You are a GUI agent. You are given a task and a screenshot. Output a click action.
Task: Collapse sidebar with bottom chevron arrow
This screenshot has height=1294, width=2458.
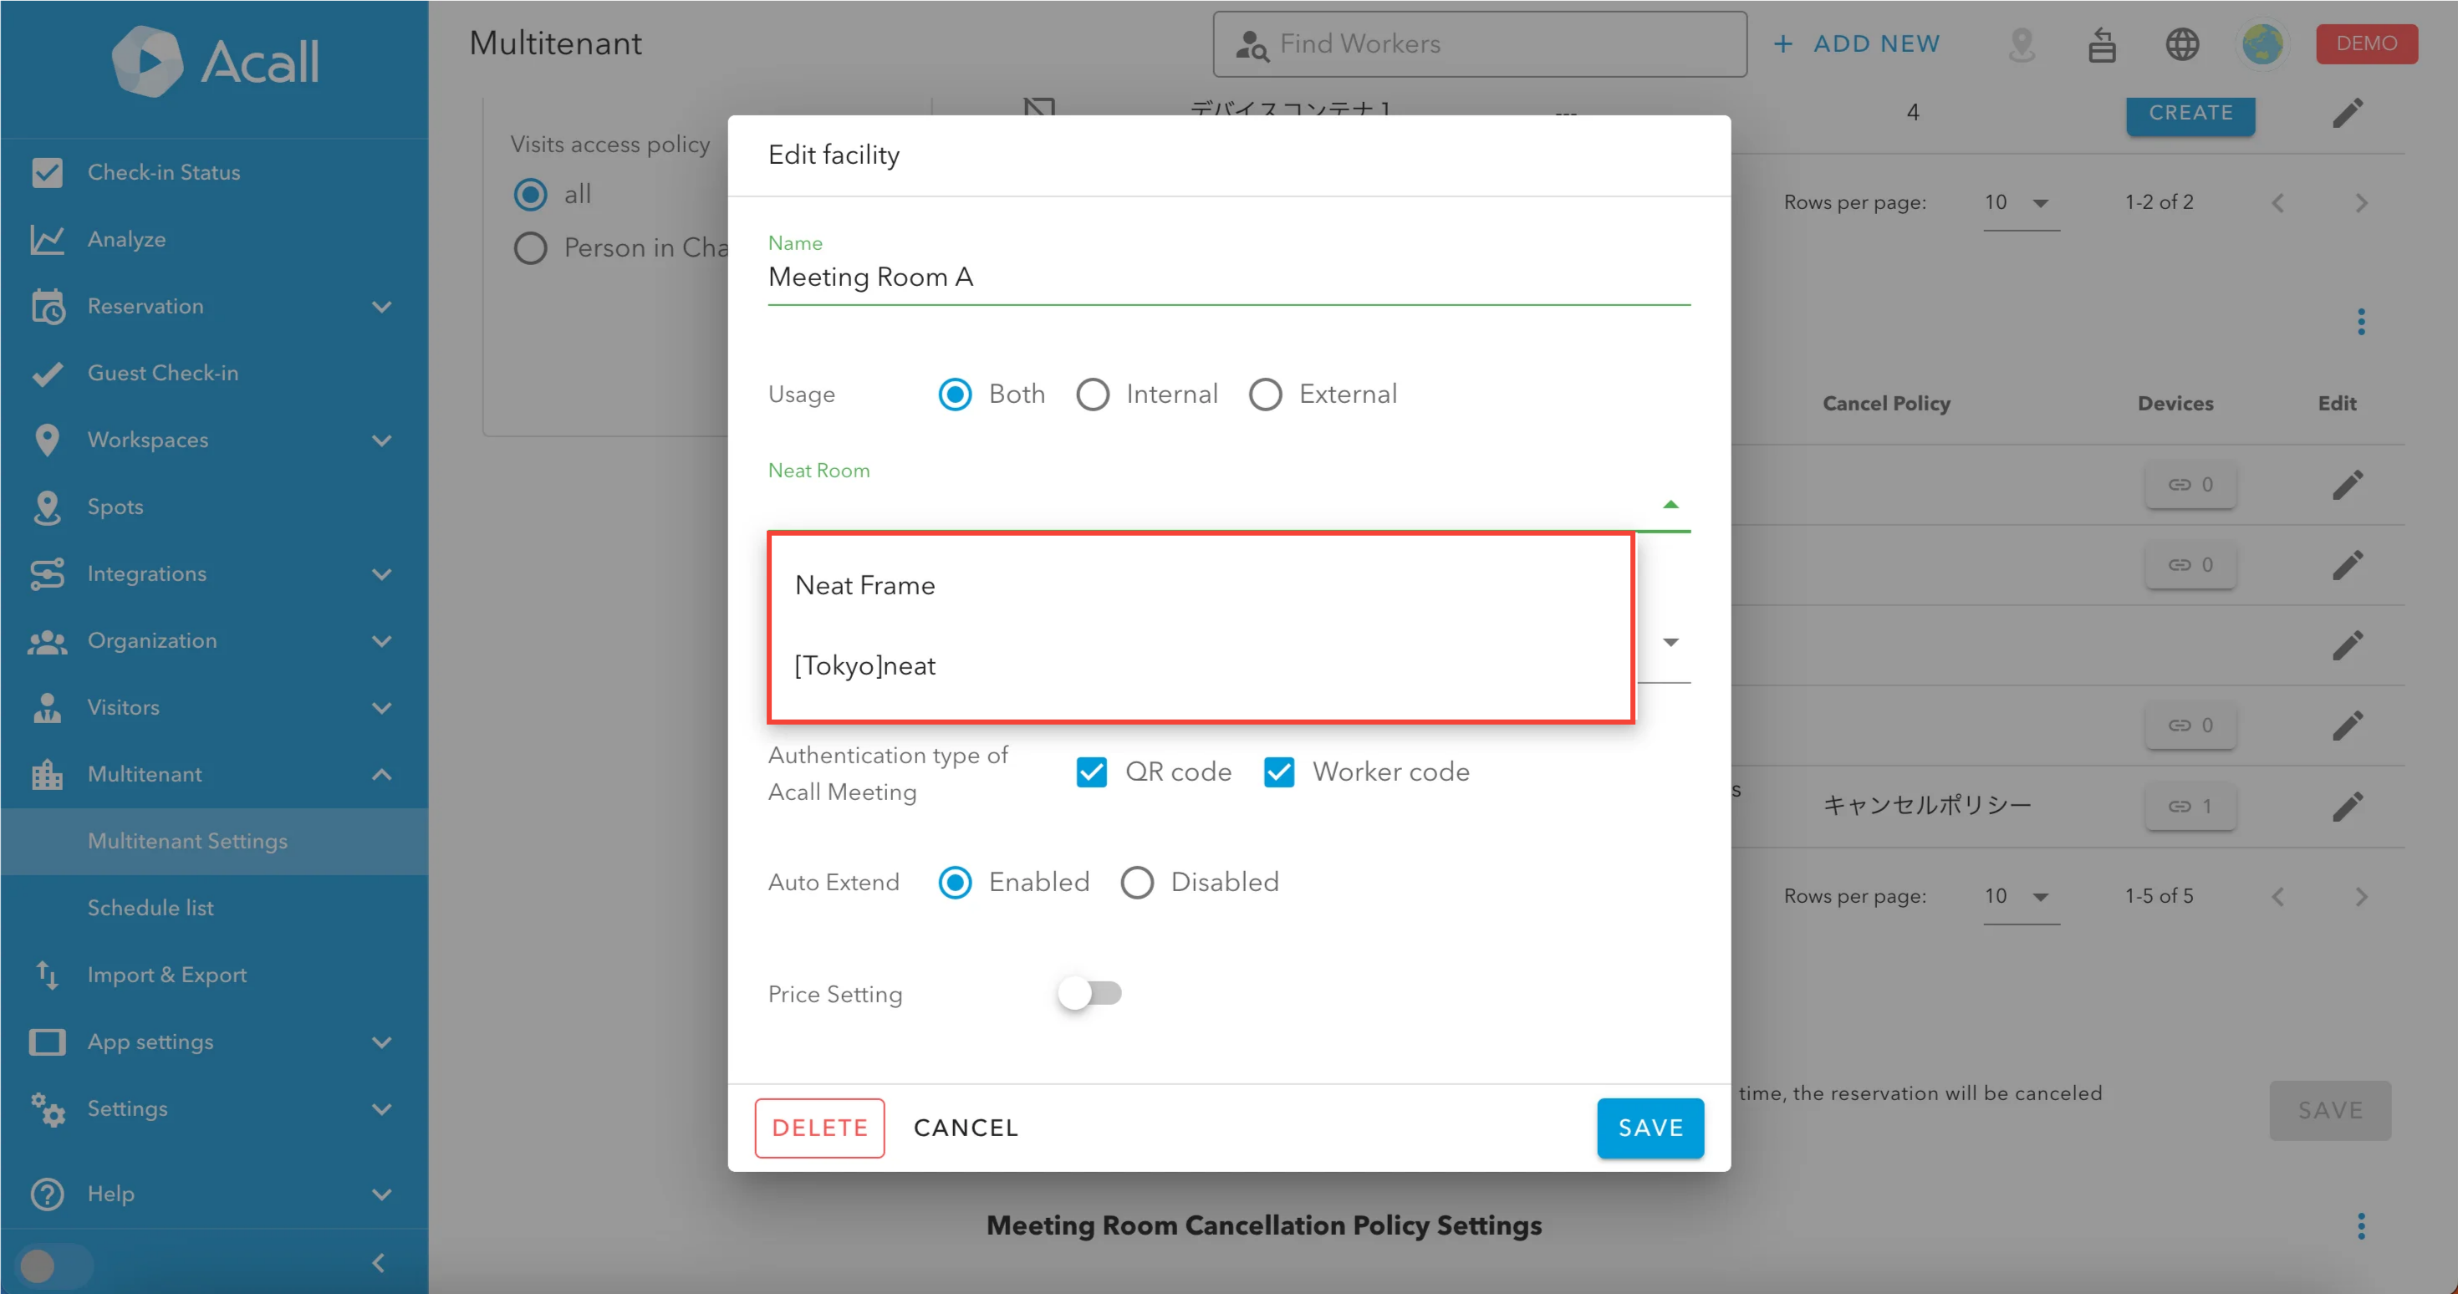coord(379,1263)
